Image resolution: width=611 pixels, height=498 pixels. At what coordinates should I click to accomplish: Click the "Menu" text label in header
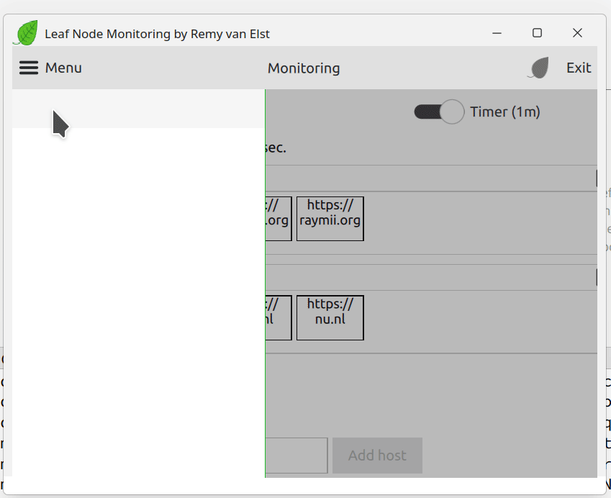(x=63, y=68)
